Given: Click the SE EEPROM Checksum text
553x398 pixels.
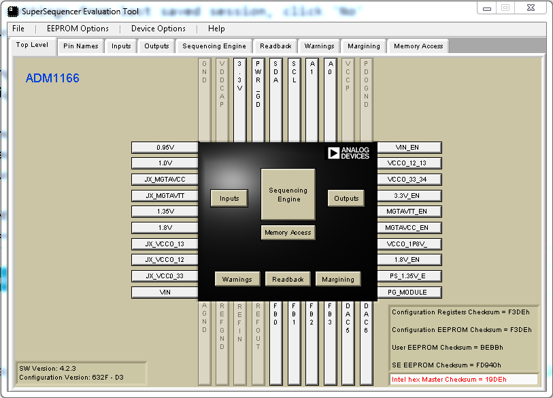Looking at the screenshot, I should tap(446, 365).
